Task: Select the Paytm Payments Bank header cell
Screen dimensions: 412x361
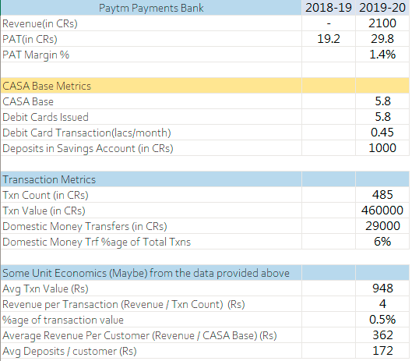Action: pos(151,8)
